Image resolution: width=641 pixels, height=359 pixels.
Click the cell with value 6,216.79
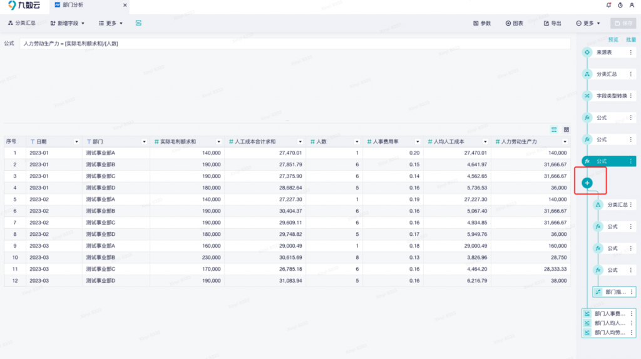457,281
